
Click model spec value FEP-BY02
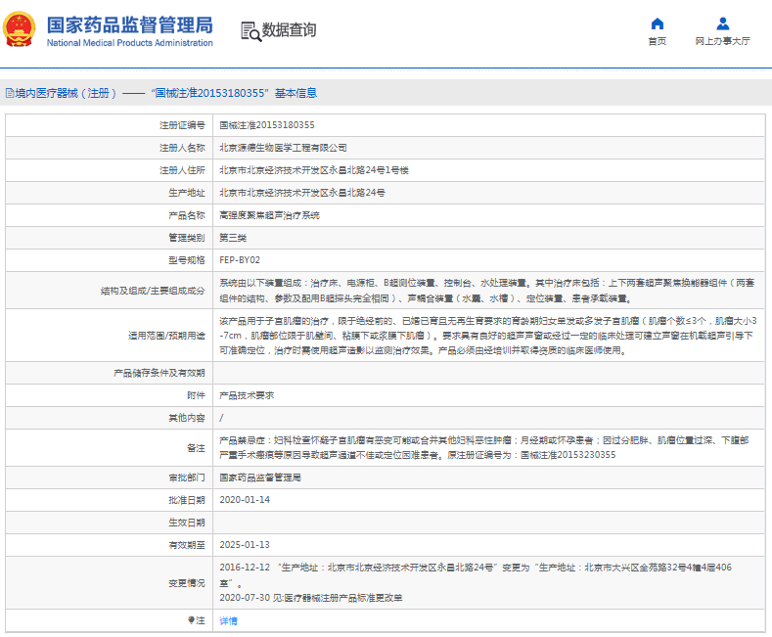(x=240, y=260)
